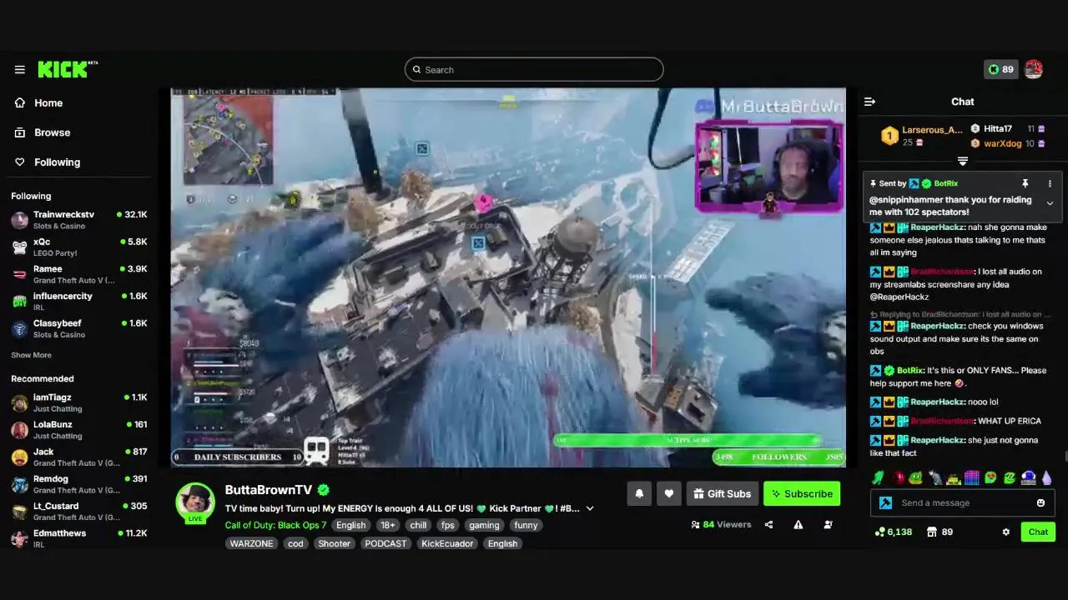1068x600 pixels.
Task: Open Trainwreckstv channel in sidebar
Action: click(x=79, y=220)
